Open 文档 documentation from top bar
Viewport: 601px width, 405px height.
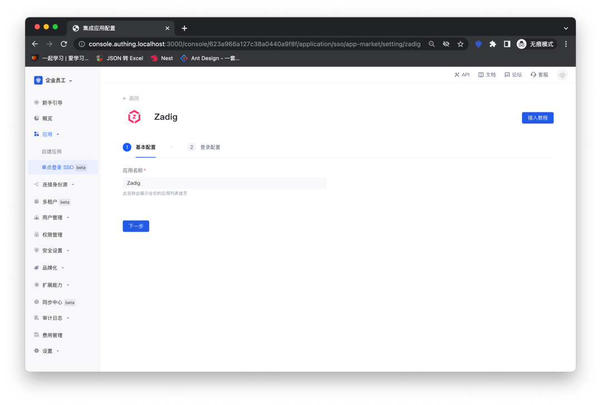(487, 75)
